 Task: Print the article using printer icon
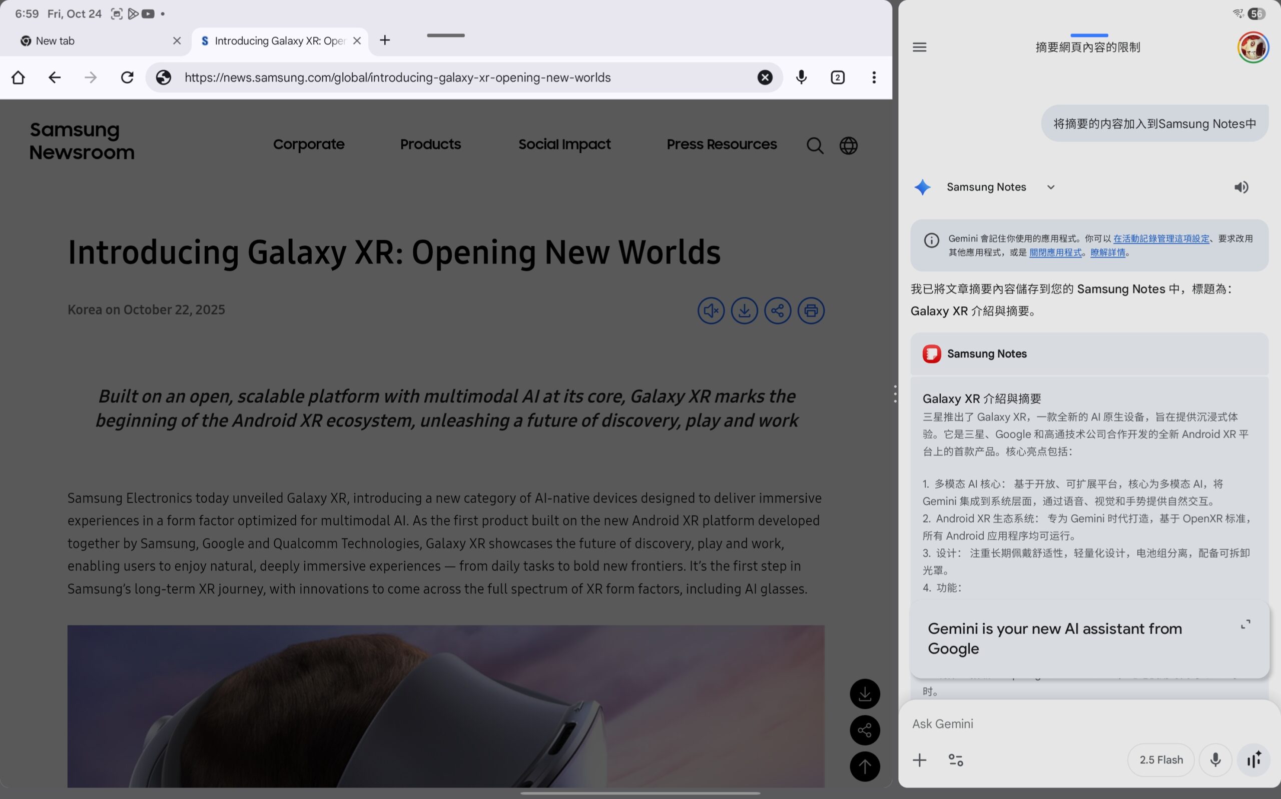coord(811,310)
